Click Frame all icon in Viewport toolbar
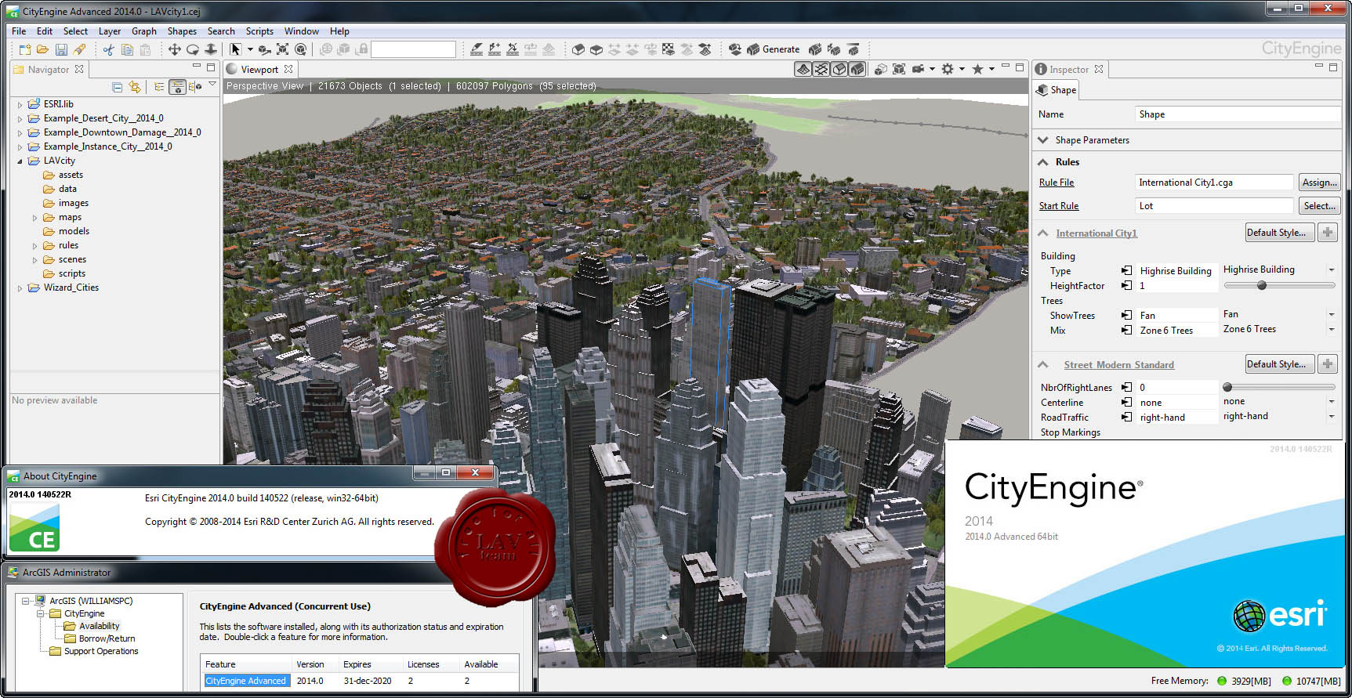The width and height of the screenshot is (1352, 698). tap(898, 69)
